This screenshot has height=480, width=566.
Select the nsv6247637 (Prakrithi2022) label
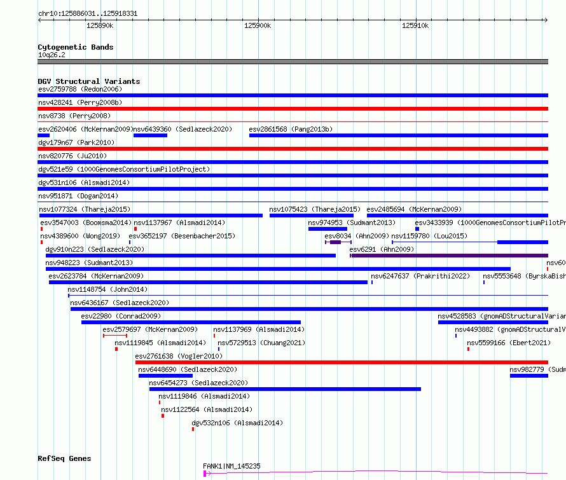click(420, 276)
